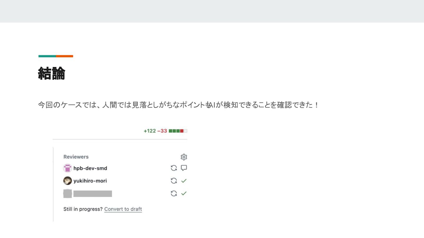Click the Reviewers section heading

76,157
